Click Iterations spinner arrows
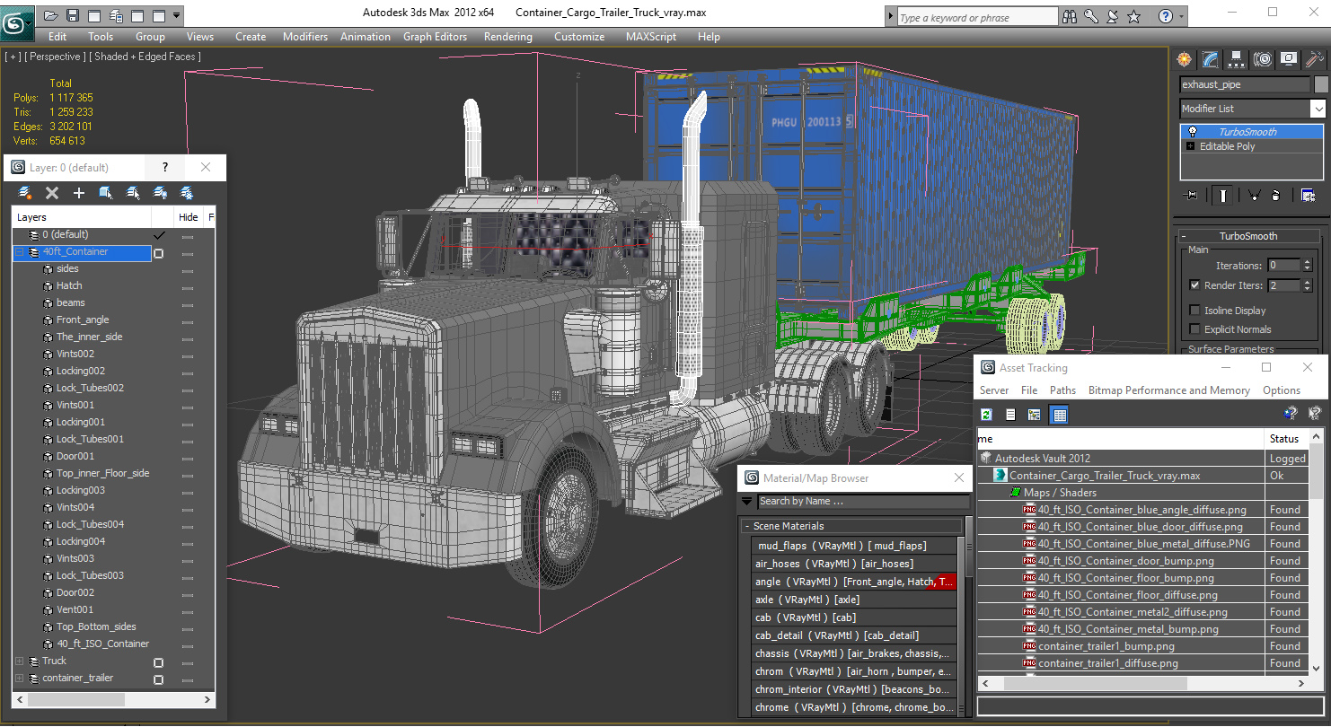The height and width of the screenshot is (727, 1331). click(x=1308, y=266)
